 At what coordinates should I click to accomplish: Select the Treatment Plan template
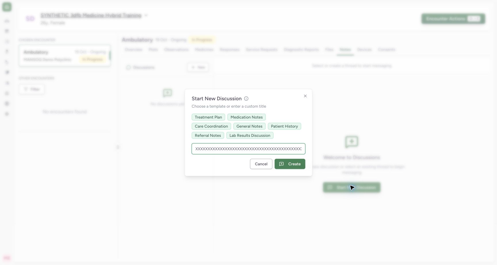click(208, 117)
